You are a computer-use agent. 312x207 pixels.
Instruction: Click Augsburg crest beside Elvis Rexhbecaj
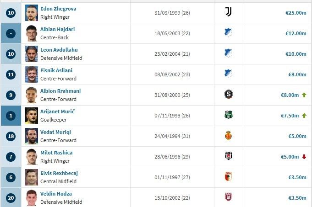[x=228, y=177]
